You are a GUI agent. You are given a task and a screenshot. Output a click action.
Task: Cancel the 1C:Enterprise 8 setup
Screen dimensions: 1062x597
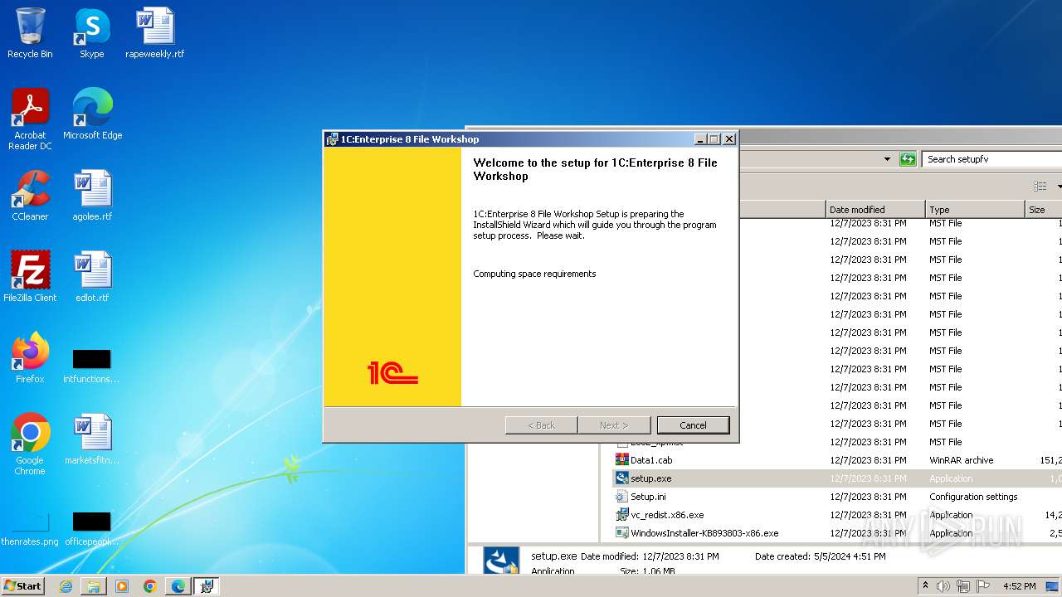(x=693, y=425)
